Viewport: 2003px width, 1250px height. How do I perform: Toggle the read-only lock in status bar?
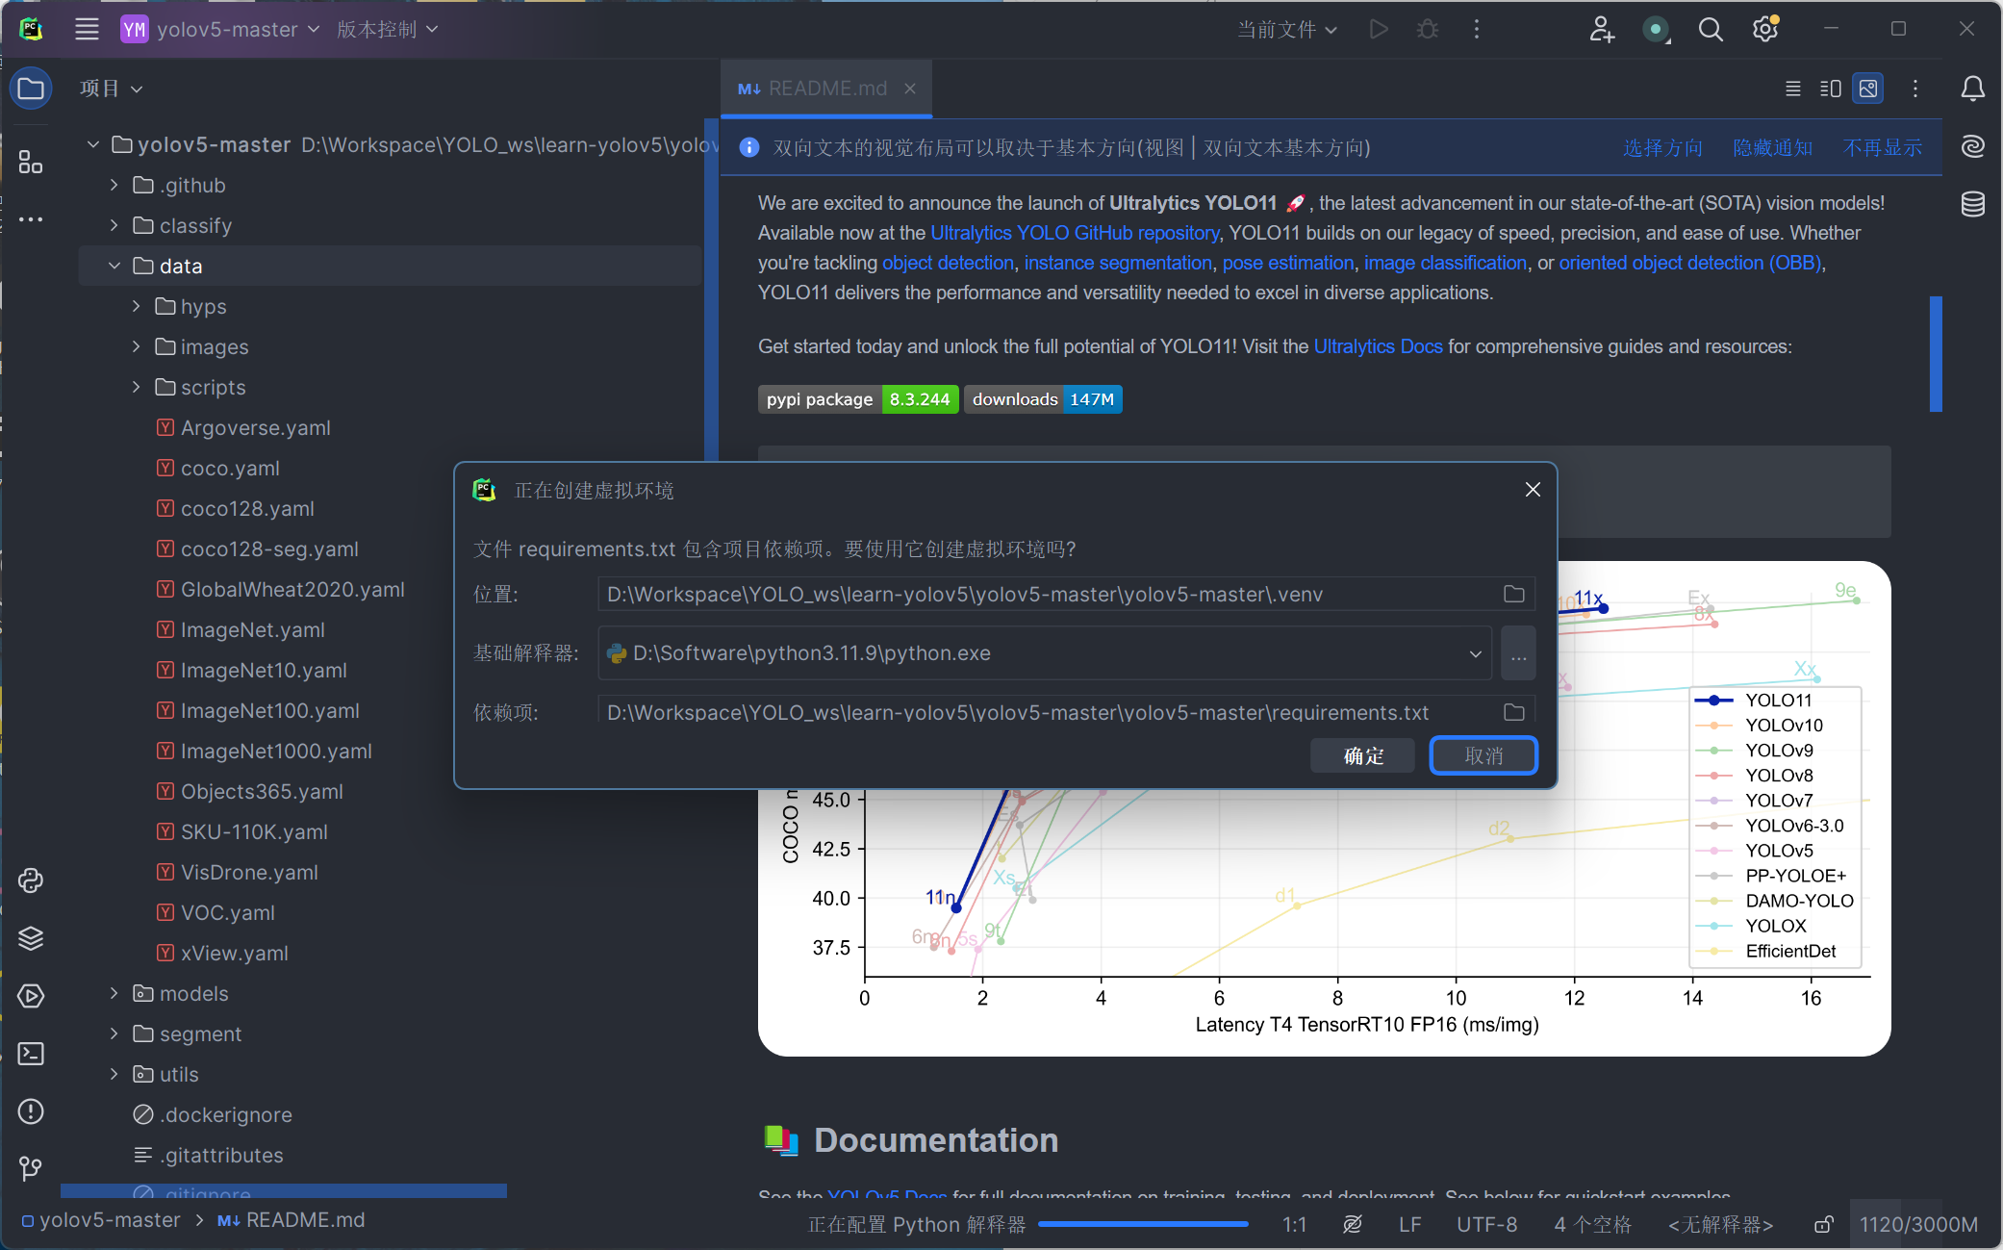pos(1823,1224)
